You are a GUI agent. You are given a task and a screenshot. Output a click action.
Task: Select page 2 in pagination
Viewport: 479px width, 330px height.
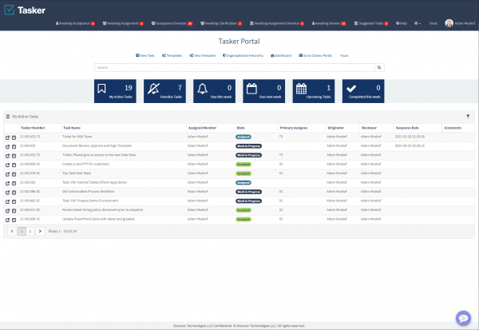[x=30, y=231]
